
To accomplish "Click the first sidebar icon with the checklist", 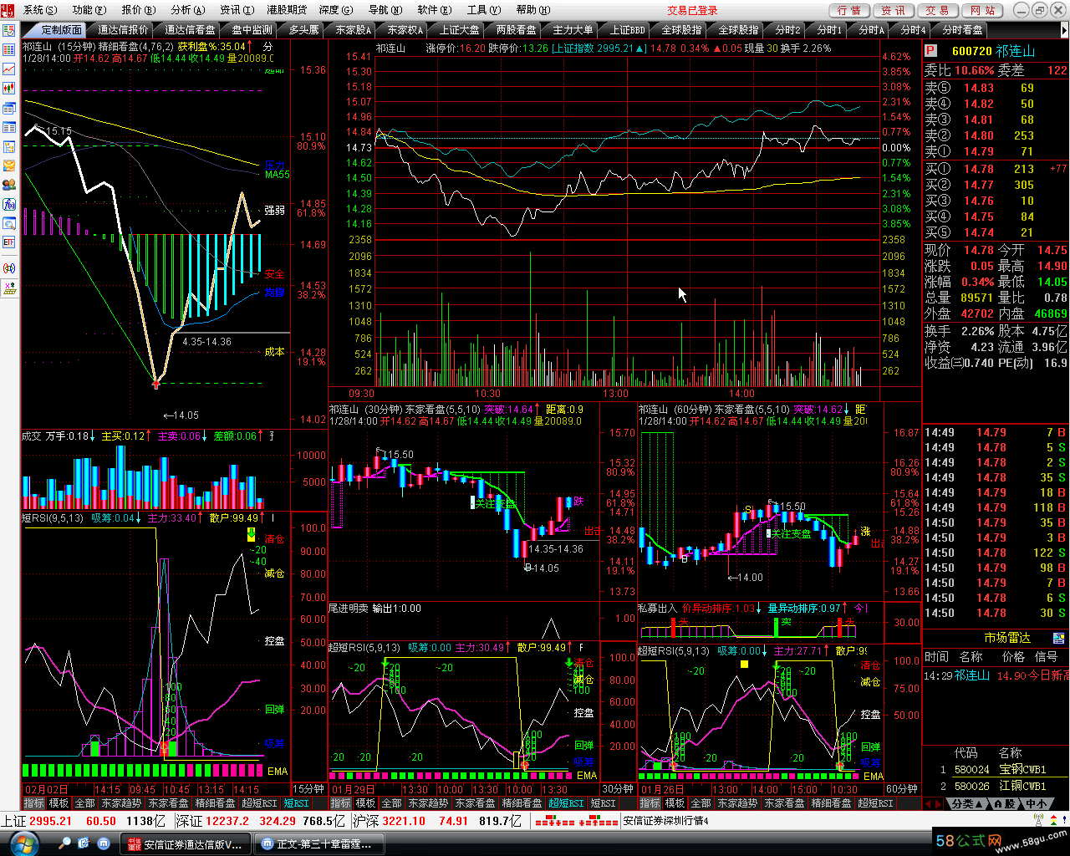I will tap(9, 30).
